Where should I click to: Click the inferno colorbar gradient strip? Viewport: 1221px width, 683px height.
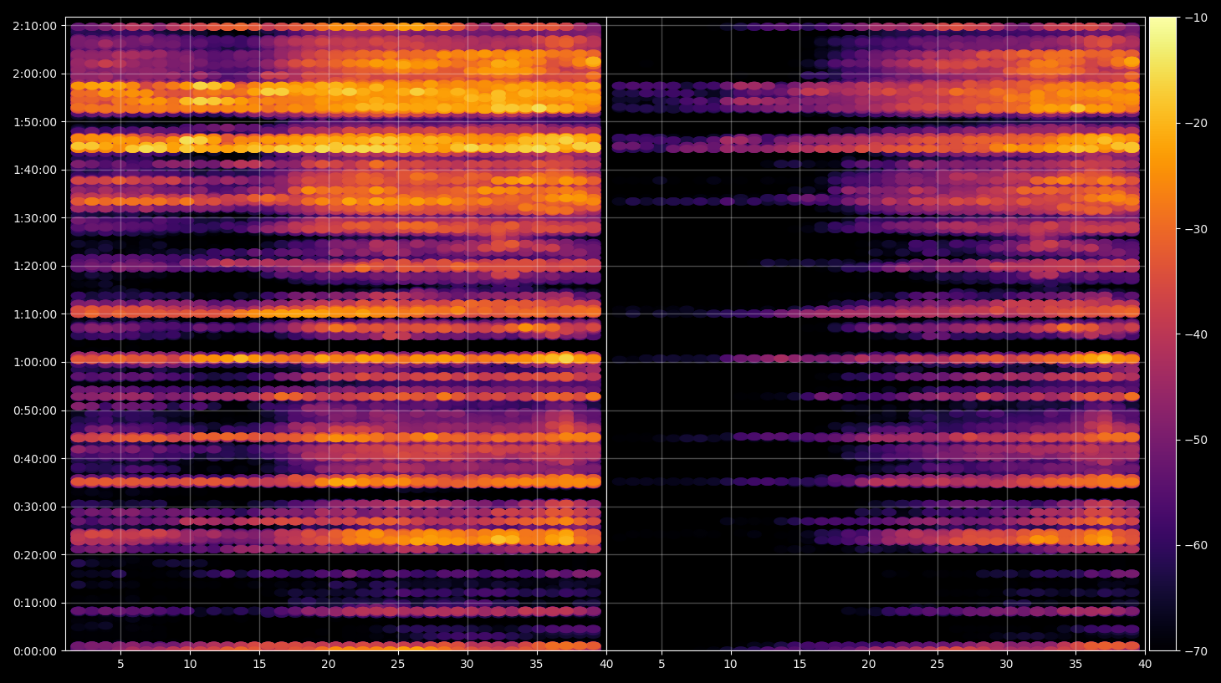(1162, 334)
